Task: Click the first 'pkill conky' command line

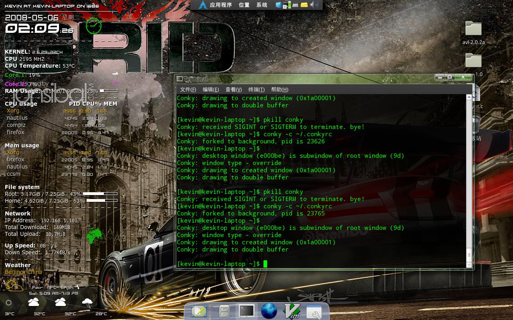Action: 240,120
